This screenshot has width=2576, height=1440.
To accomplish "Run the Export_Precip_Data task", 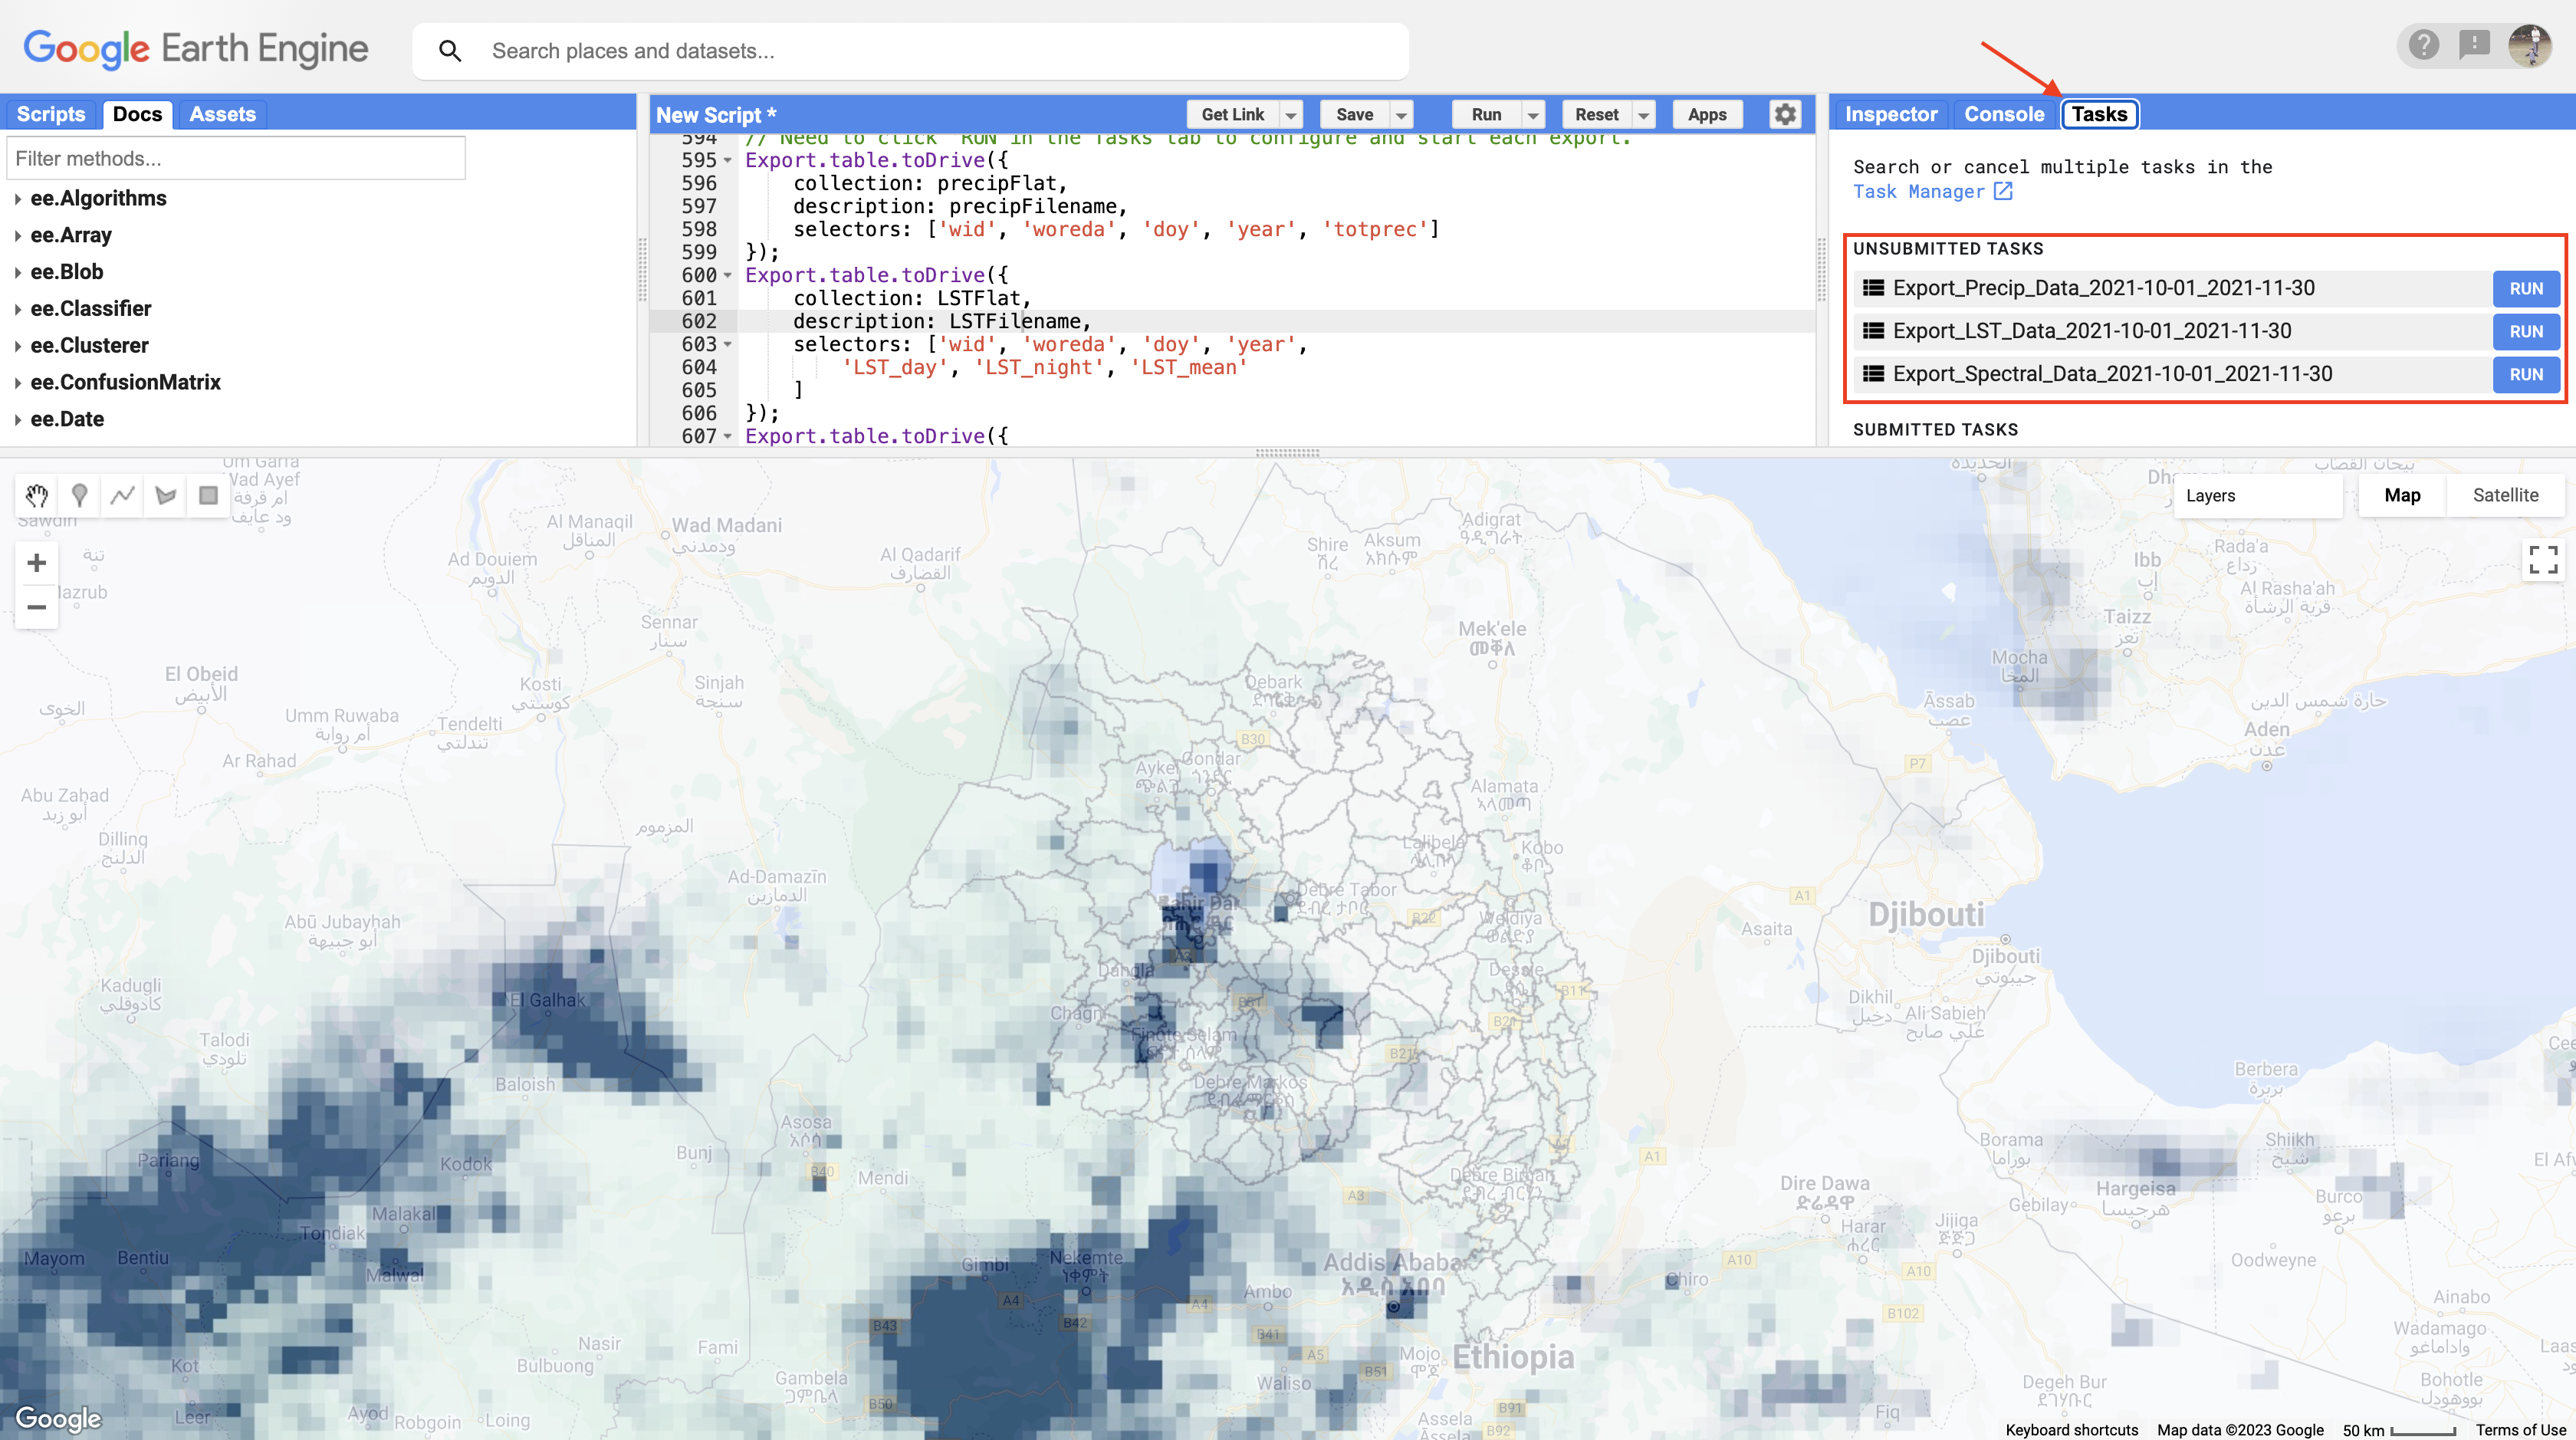I will (2525, 288).
